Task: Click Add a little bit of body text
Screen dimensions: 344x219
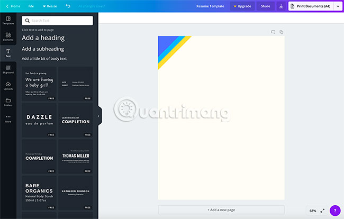Action: click(x=44, y=59)
